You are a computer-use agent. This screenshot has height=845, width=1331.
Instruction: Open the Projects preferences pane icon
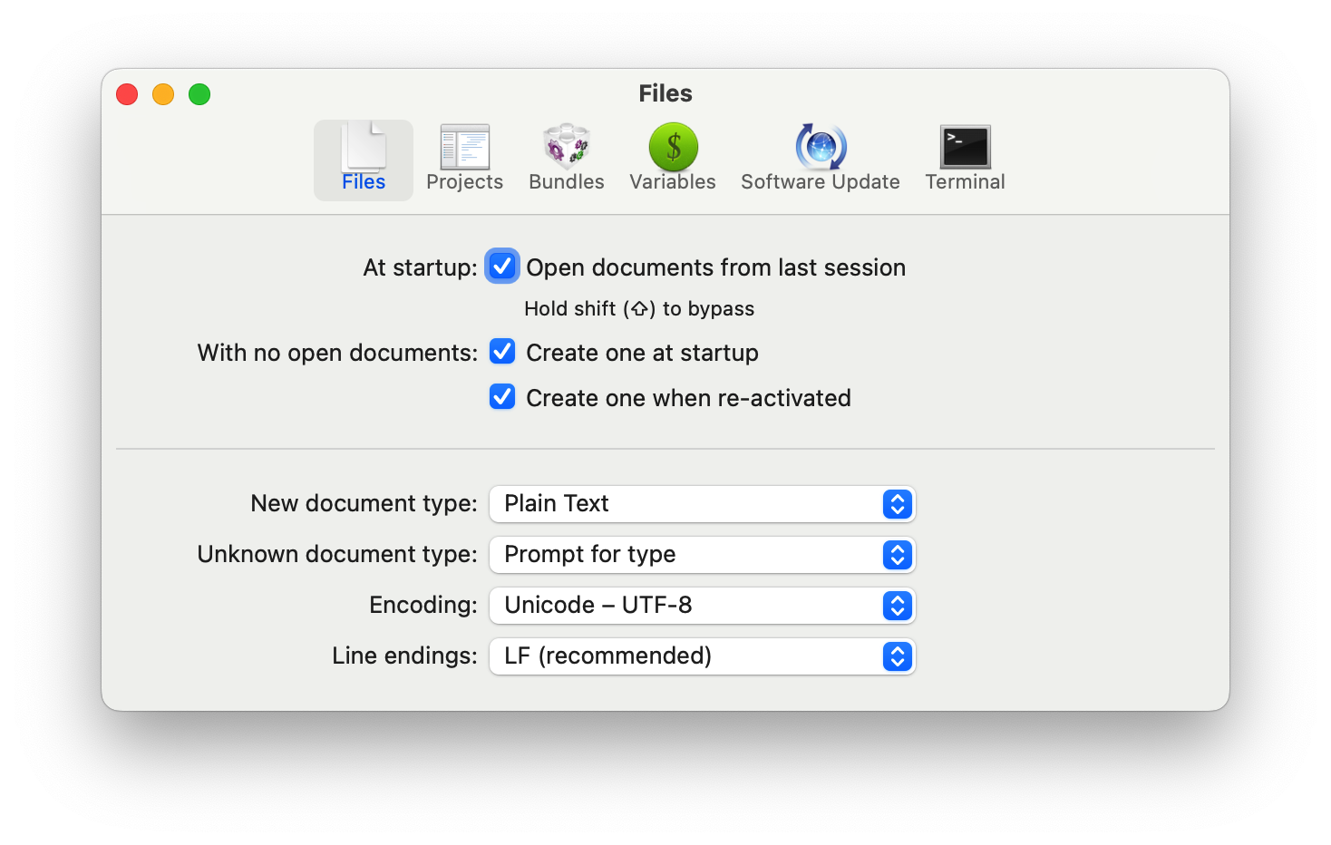pos(464,148)
